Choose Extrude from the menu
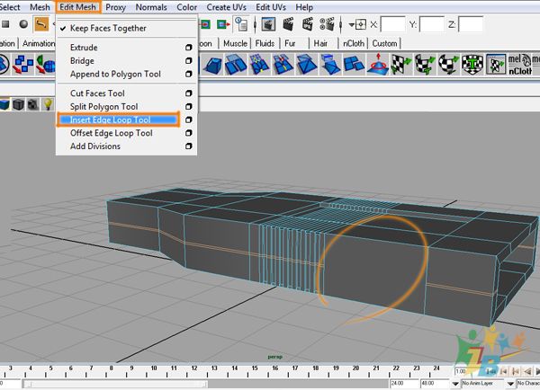The height and width of the screenshot is (390, 540). point(84,48)
